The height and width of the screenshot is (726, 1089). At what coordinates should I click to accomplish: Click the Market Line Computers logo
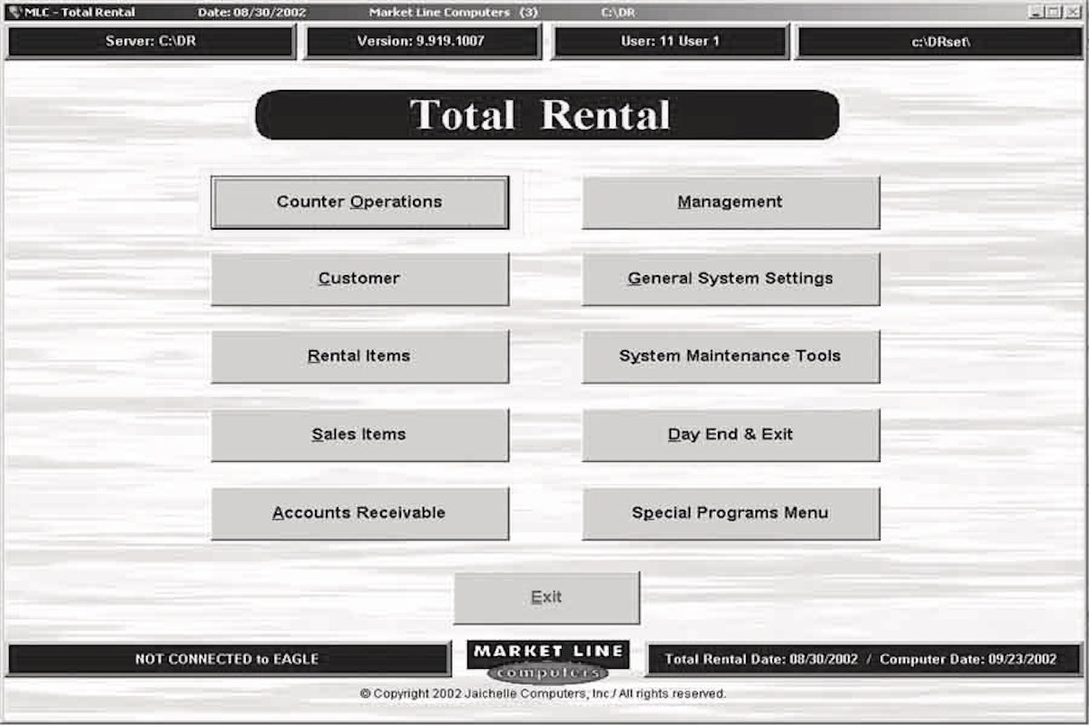point(546,660)
